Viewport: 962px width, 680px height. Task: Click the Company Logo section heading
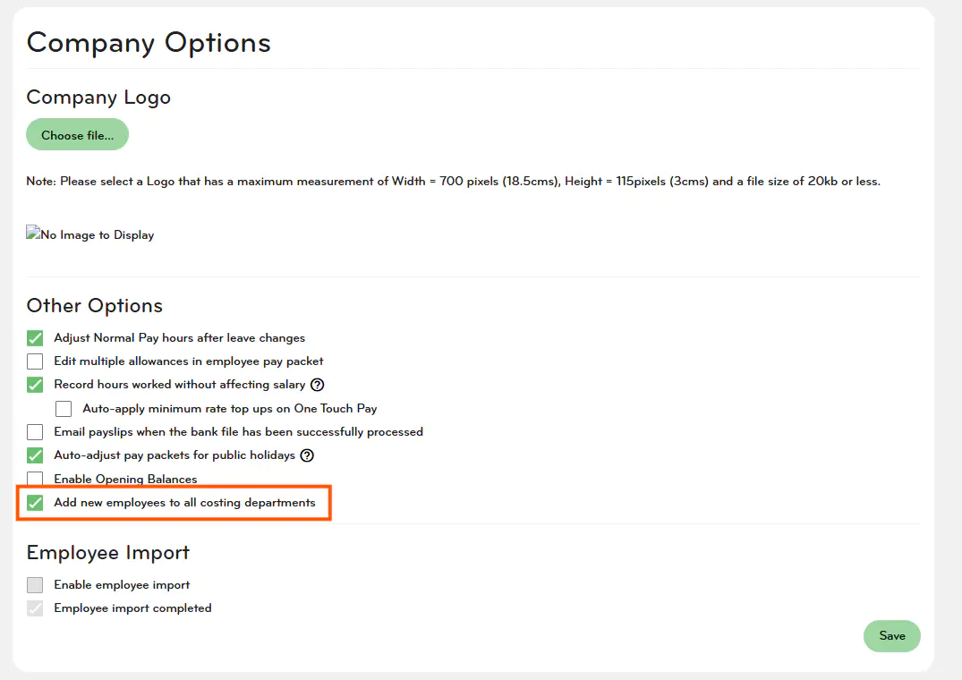[x=98, y=98]
